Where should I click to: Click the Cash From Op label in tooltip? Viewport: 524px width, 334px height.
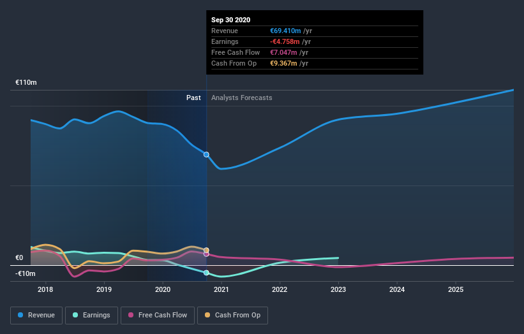pos(234,63)
